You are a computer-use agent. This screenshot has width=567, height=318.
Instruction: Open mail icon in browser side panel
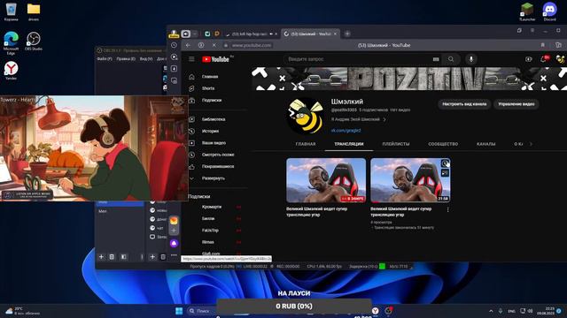point(174,220)
